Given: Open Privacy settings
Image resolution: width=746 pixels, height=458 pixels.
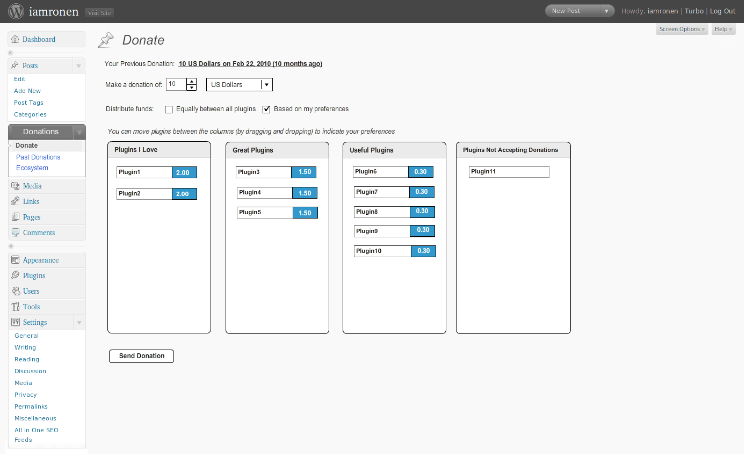Looking at the screenshot, I should 26,395.
